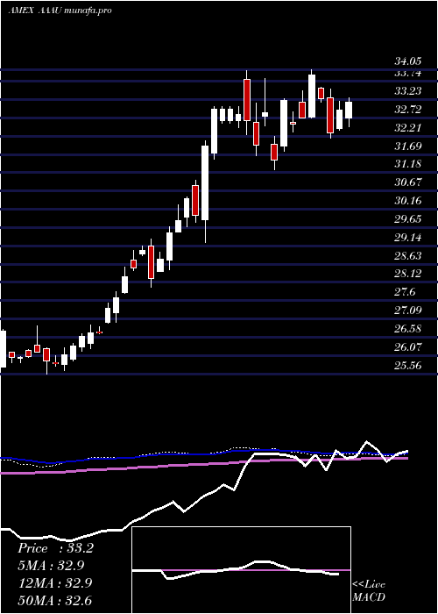This screenshot has width=438, height=614.
Task: Click the 28.63 price axis label
Action: pos(407,256)
